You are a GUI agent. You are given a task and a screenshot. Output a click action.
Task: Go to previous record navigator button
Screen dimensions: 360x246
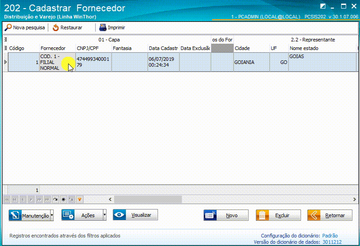coord(23,200)
